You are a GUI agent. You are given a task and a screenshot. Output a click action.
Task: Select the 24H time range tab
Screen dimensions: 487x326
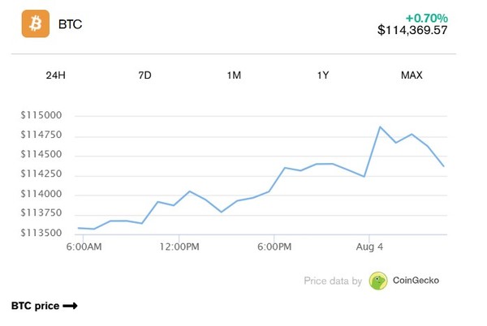[55, 75]
